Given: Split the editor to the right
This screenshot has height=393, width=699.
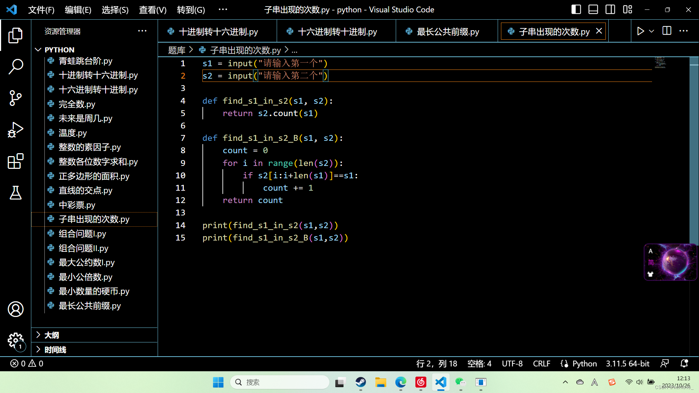Looking at the screenshot, I should pos(667,31).
